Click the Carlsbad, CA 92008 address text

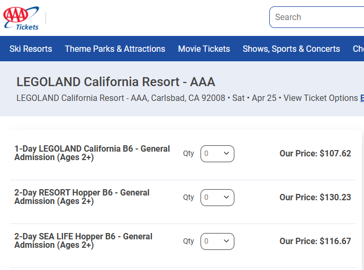[189, 98]
